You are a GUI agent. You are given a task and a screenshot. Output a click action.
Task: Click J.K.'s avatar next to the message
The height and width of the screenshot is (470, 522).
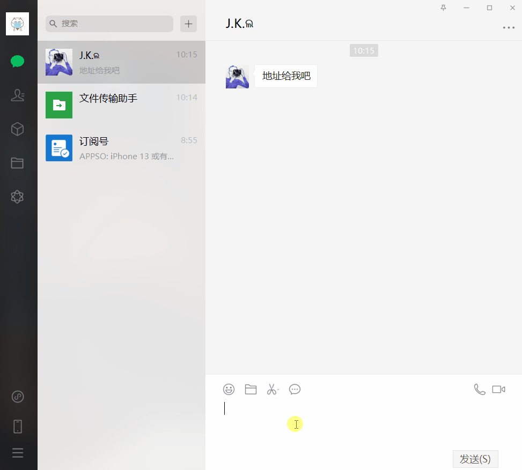click(237, 76)
